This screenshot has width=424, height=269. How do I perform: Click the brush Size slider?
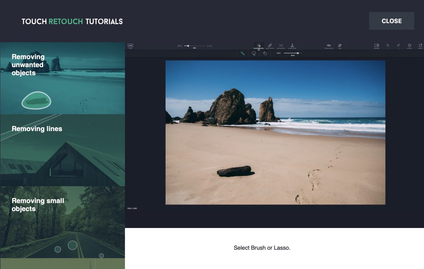point(293,53)
